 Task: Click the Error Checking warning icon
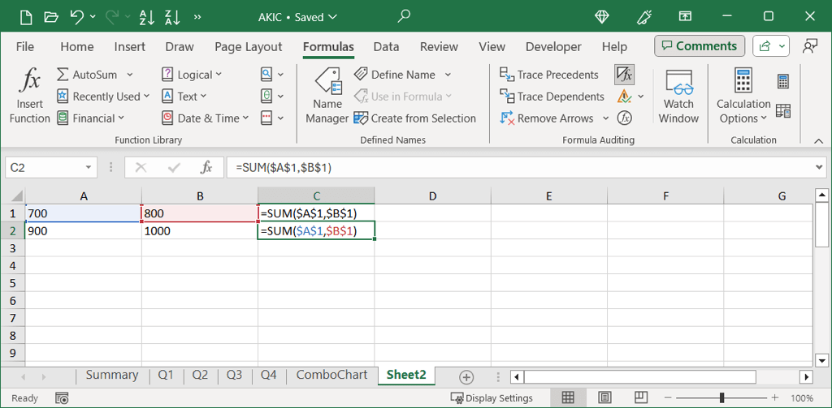pos(624,97)
